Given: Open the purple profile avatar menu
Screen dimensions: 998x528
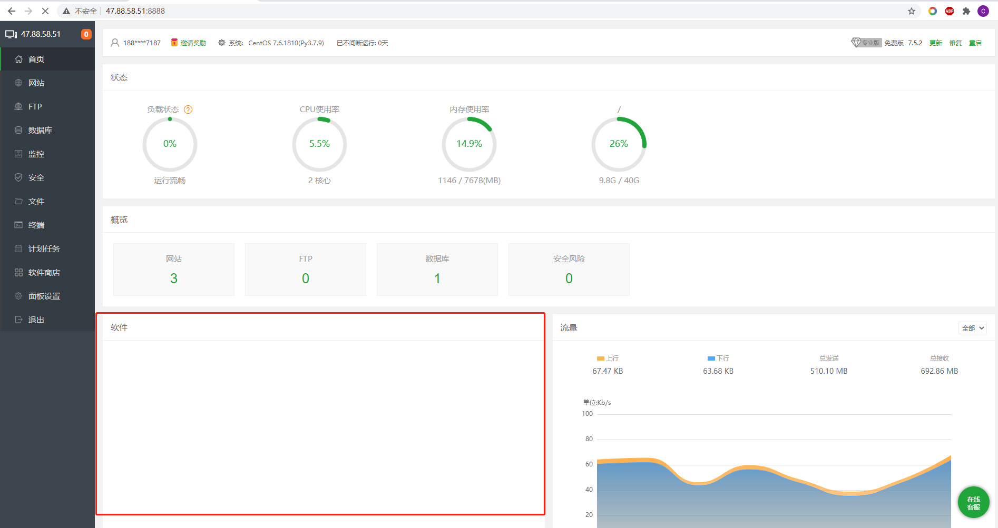Looking at the screenshot, I should point(983,11).
